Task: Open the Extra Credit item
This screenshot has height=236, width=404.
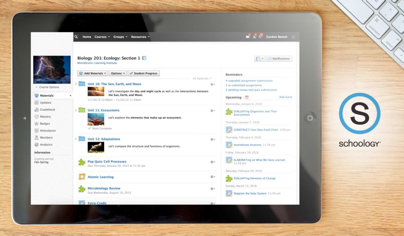Action: pyautogui.click(x=98, y=203)
